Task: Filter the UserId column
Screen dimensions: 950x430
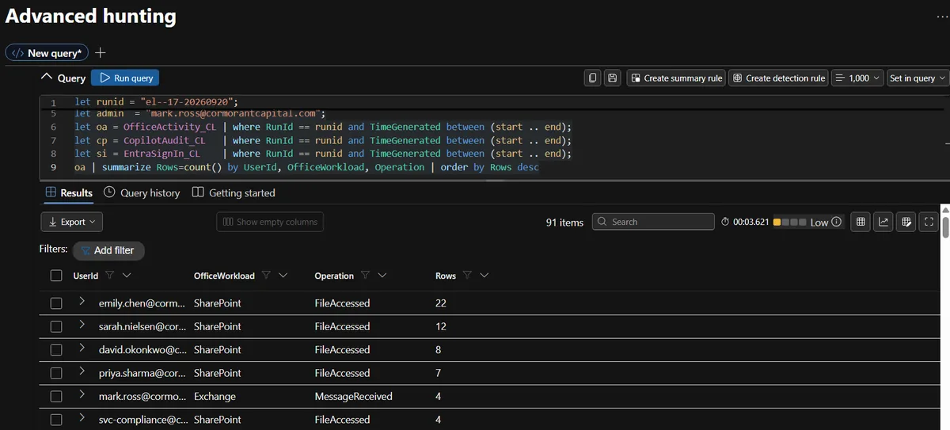Action: tap(109, 276)
